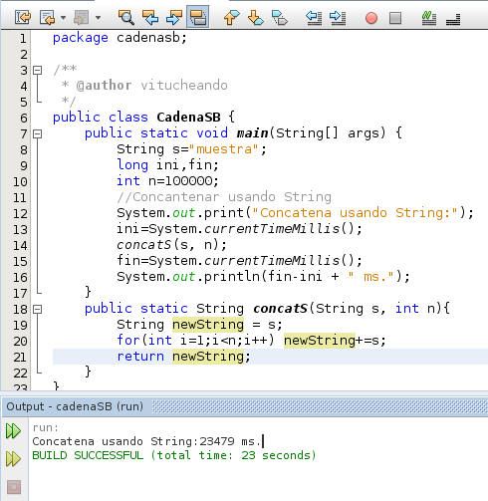Open the Back history dropdown arrow

tap(63, 17)
